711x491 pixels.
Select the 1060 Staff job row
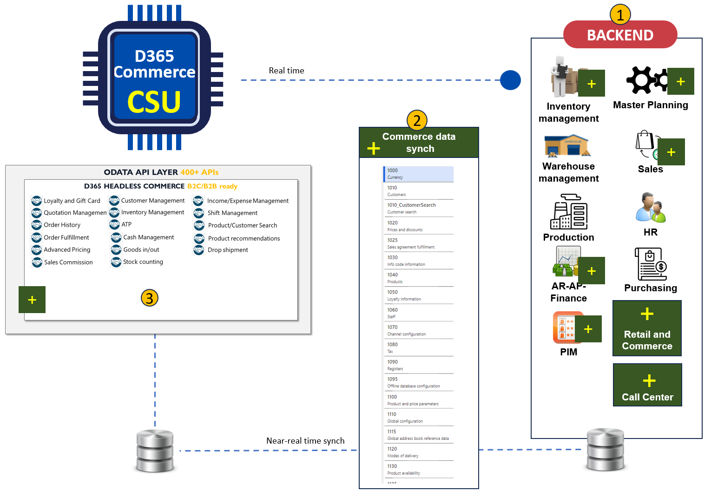(x=418, y=313)
